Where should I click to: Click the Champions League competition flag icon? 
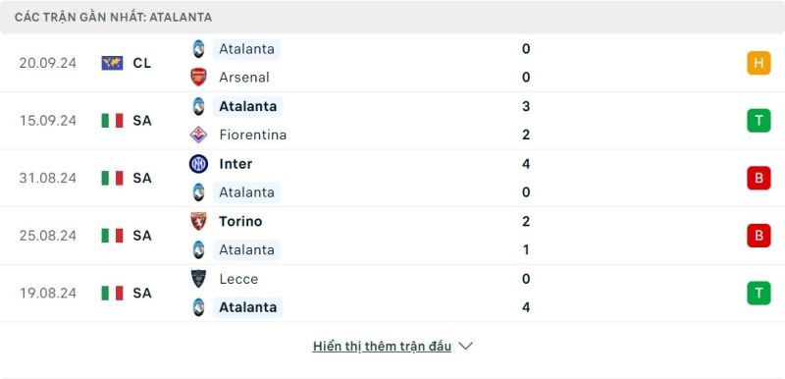[112, 63]
